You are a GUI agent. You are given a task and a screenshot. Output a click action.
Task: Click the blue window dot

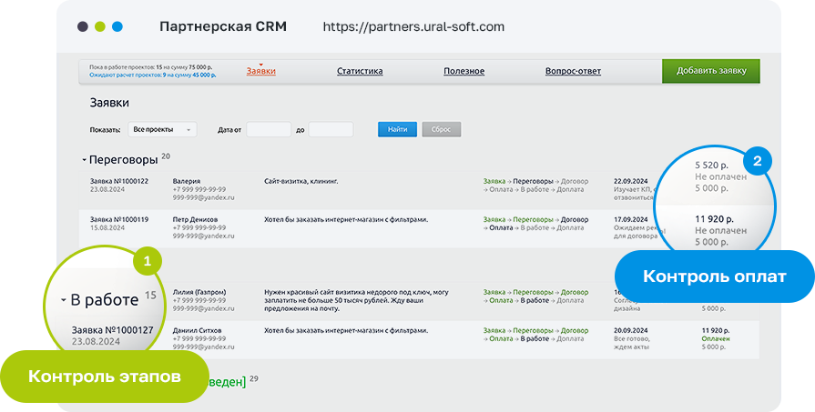(117, 26)
